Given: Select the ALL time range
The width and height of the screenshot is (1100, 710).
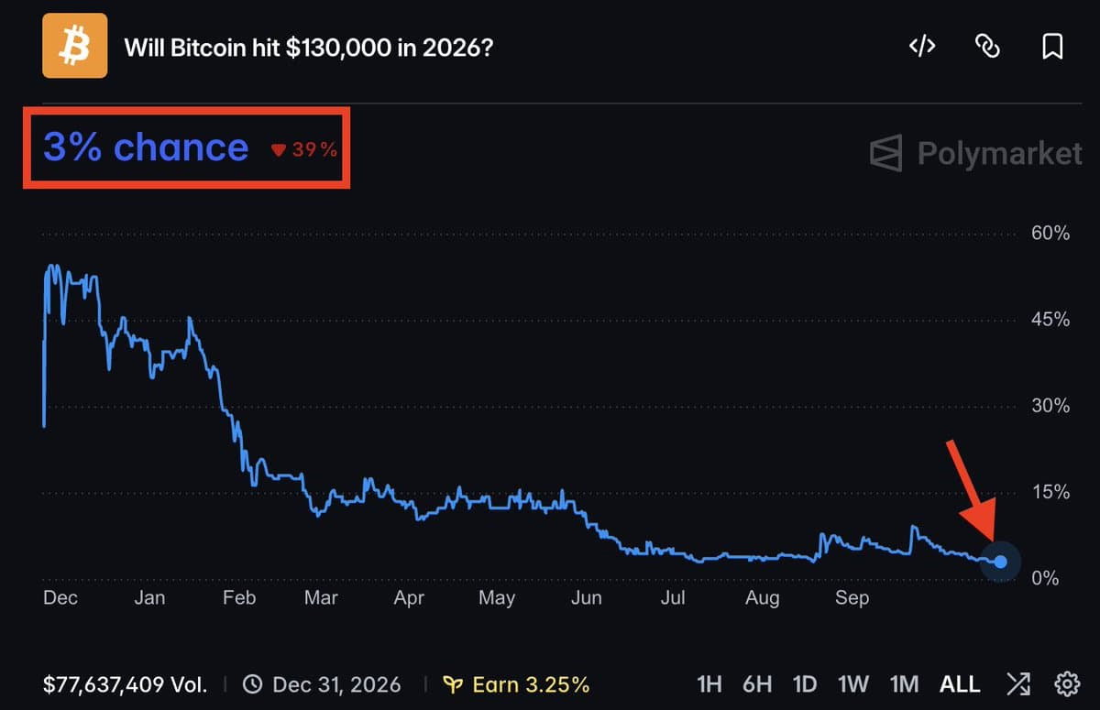Looking at the screenshot, I should 960,684.
